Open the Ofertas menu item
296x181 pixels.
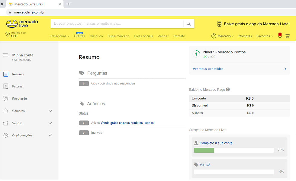(x=79, y=36)
